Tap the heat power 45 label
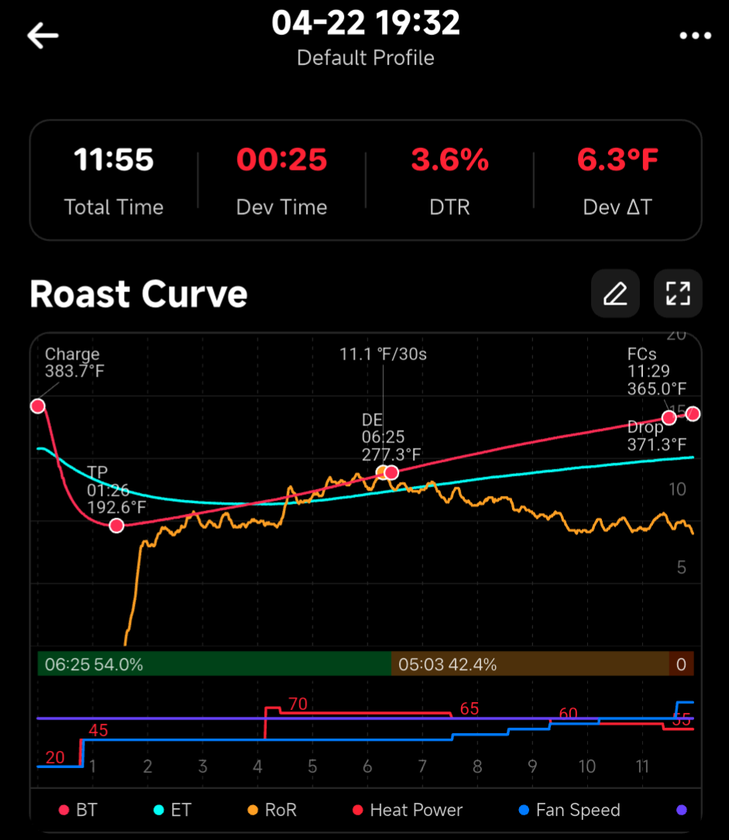729x840 pixels. click(98, 730)
